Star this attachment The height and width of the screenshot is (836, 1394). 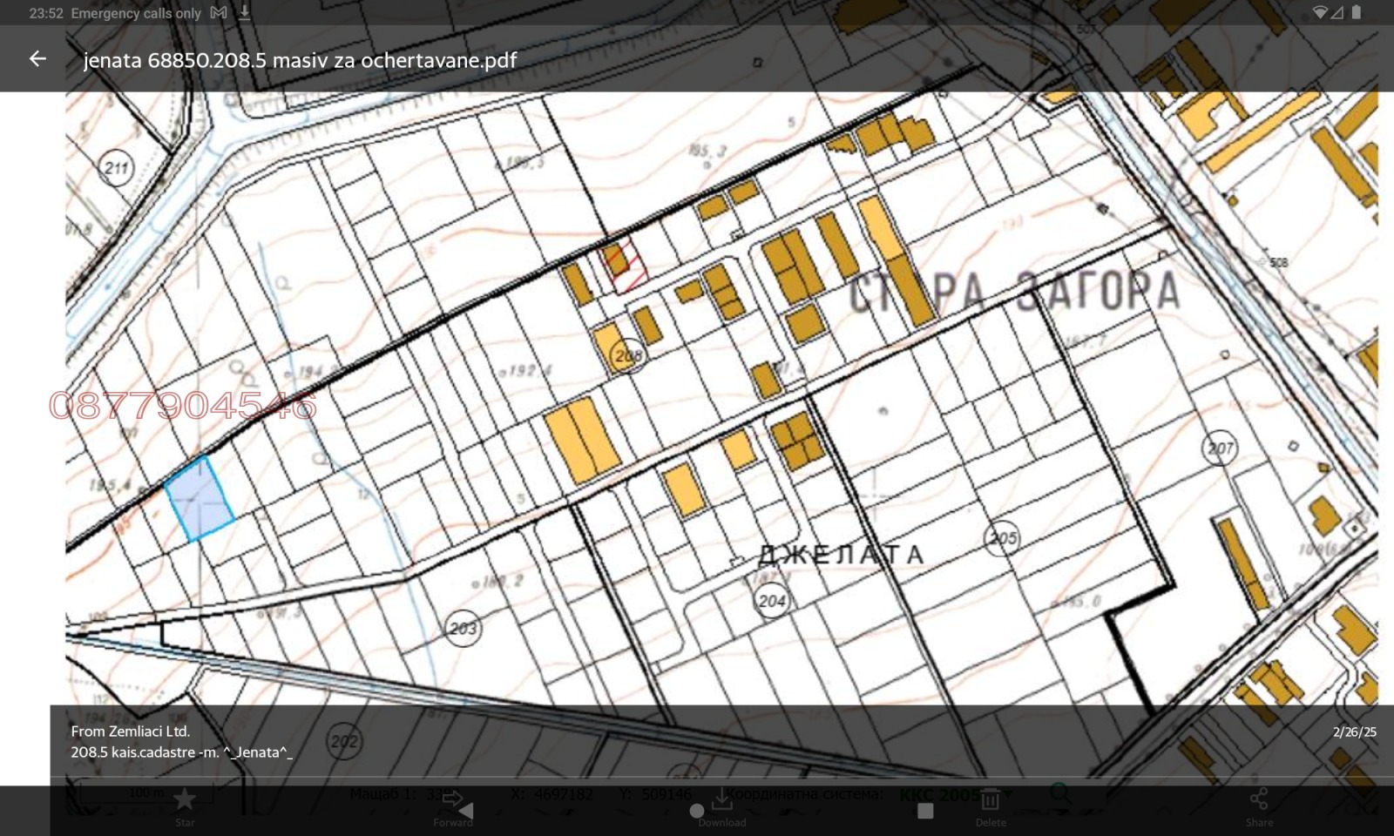click(x=185, y=806)
